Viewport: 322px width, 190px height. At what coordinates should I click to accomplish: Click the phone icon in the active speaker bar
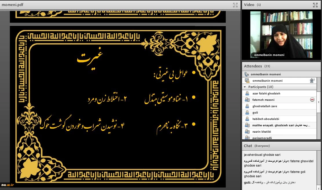(247, 74)
